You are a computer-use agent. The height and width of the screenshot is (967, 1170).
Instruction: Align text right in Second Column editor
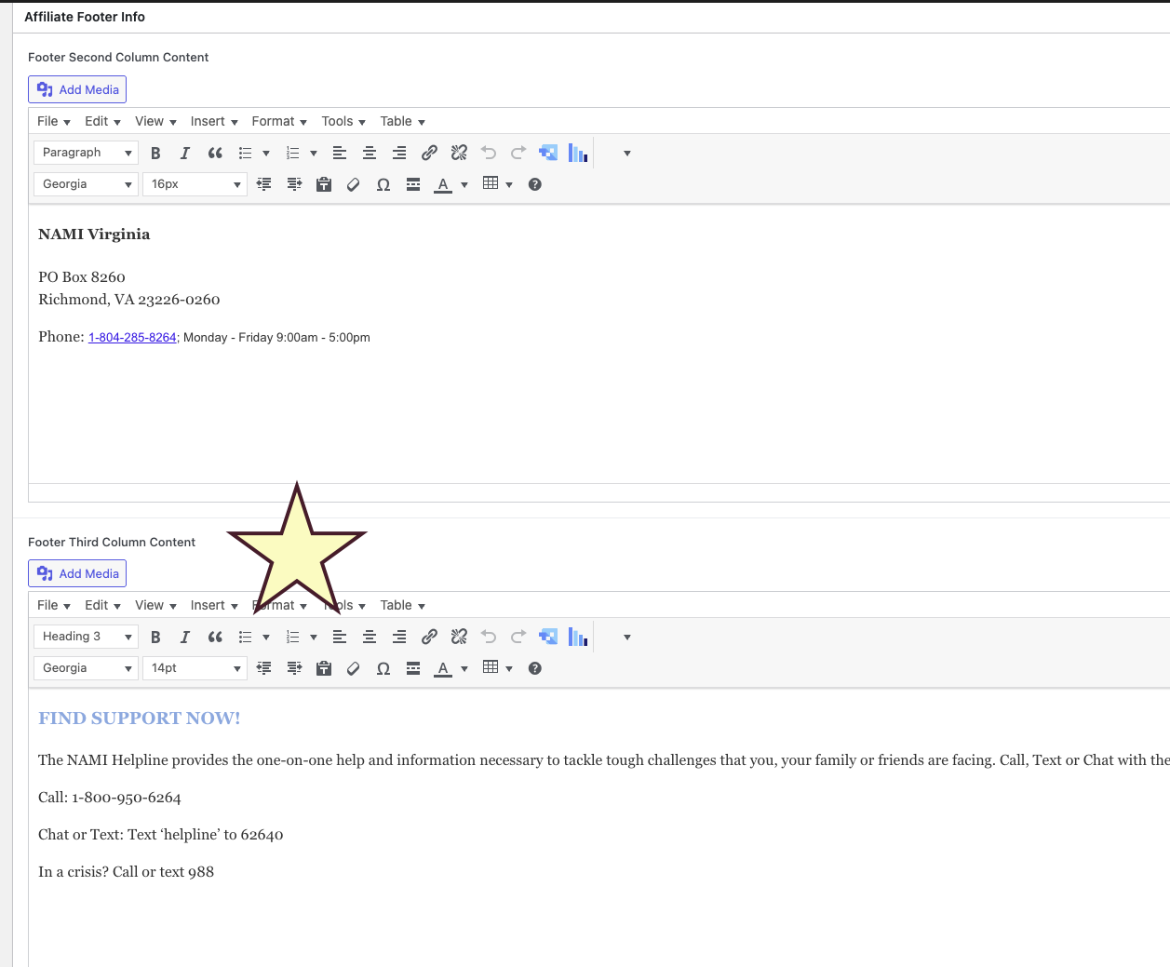pyautogui.click(x=399, y=153)
